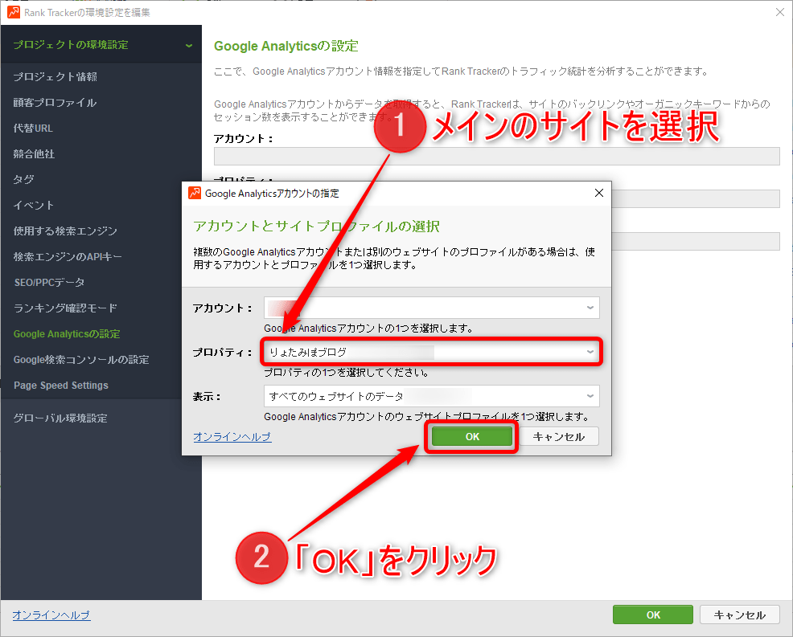The width and height of the screenshot is (793, 637).
Task: Open 代替URL settings
Action: pyautogui.click(x=34, y=129)
